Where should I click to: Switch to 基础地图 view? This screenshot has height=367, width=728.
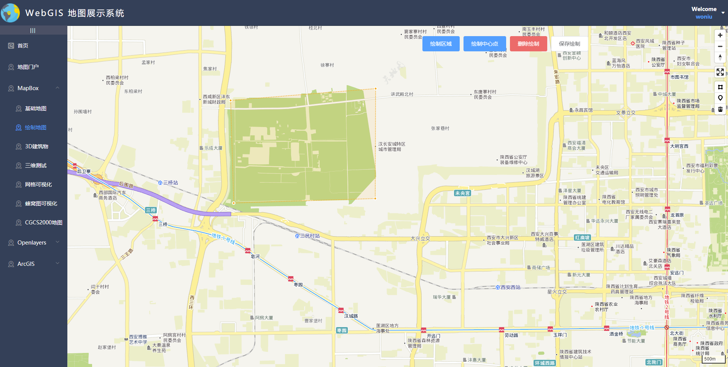click(35, 108)
